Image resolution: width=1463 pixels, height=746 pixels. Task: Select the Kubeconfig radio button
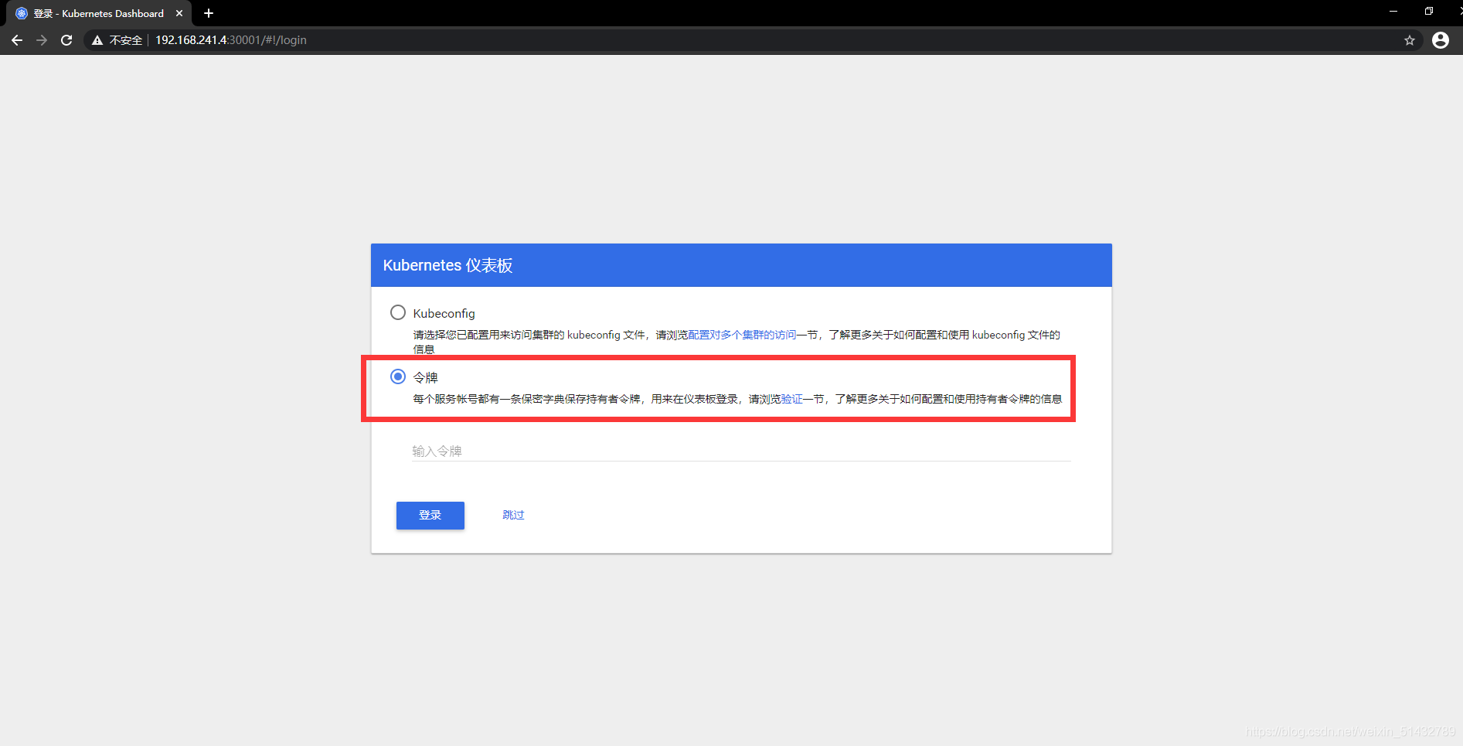point(398,312)
